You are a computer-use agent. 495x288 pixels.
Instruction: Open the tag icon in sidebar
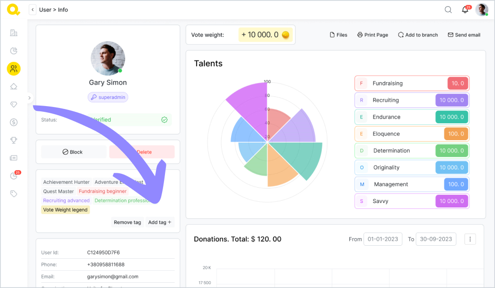[x=14, y=194]
